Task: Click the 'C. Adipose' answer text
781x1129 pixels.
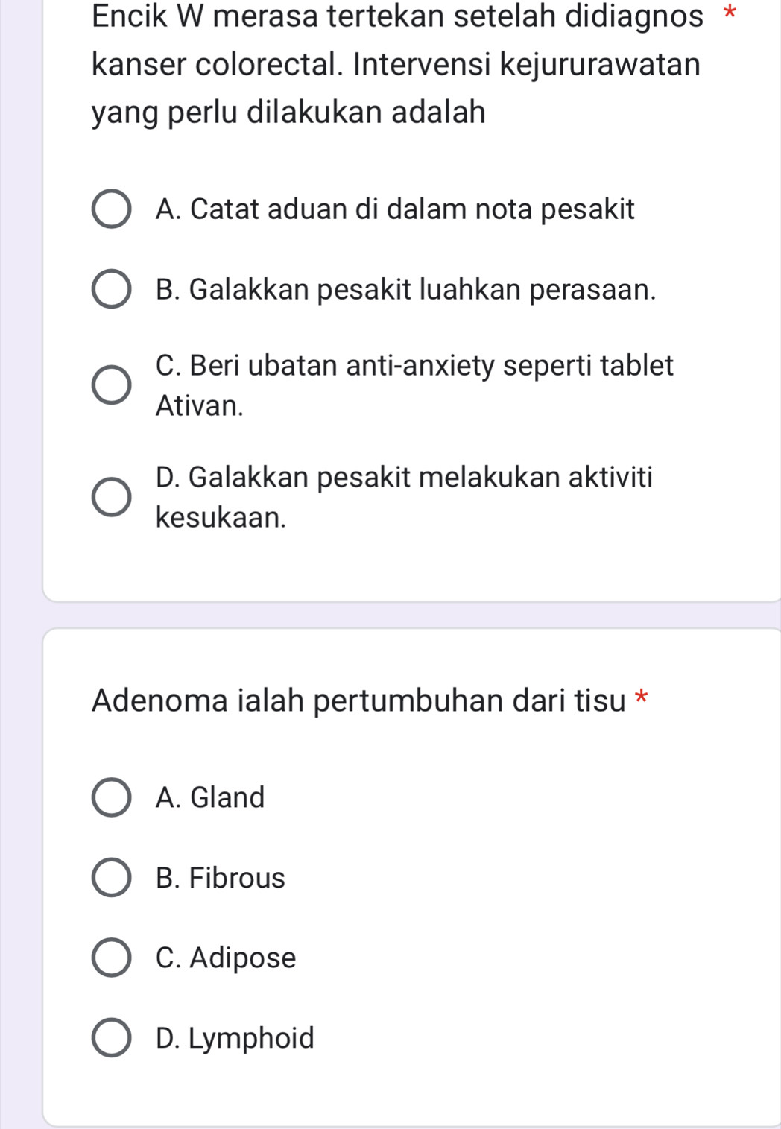Action: coord(226,958)
